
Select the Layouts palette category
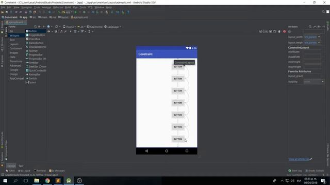tap(14, 44)
